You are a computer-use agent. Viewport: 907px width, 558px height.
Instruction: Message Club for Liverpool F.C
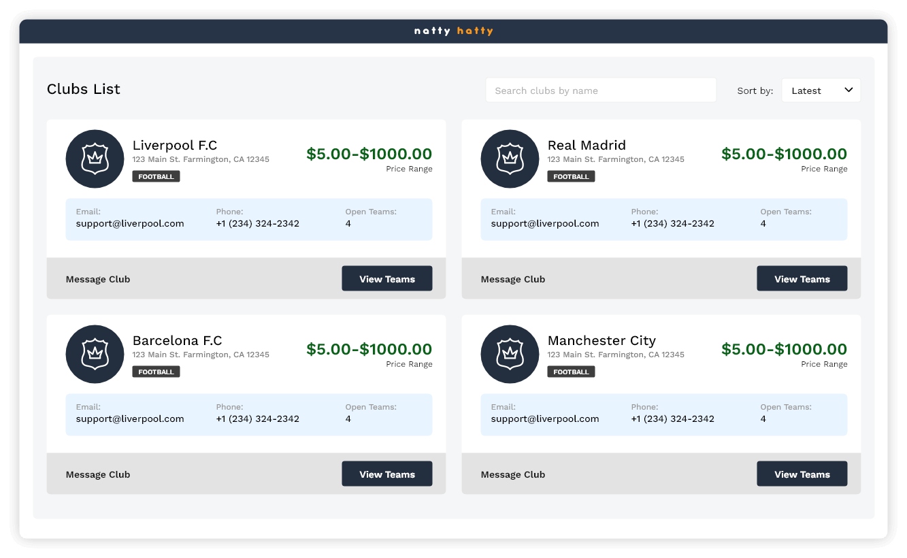(98, 279)
